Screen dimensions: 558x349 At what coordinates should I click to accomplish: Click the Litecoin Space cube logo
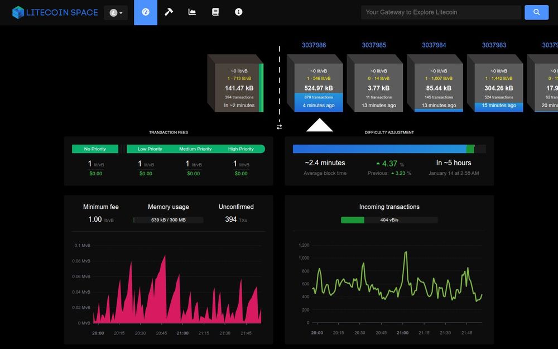coord(18,12)
